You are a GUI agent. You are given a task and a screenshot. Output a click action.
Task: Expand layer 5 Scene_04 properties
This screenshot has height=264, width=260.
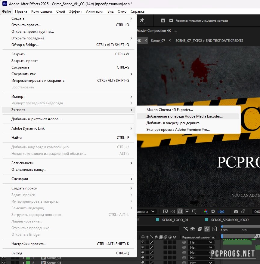coord(23,262)
